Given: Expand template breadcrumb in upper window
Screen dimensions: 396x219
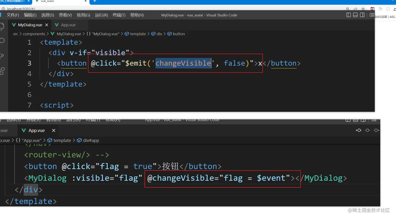Looking at the screenshot, I should [135, 34].
